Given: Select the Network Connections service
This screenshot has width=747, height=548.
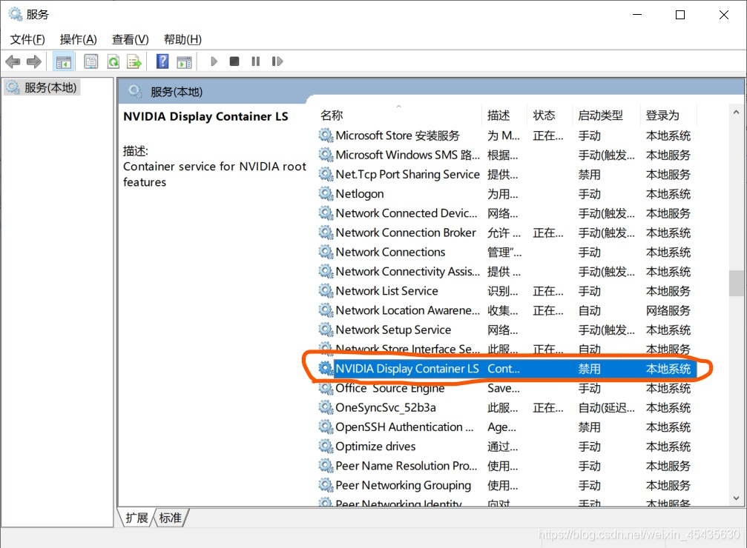Looking at the screenshot, I should [507, 252].
